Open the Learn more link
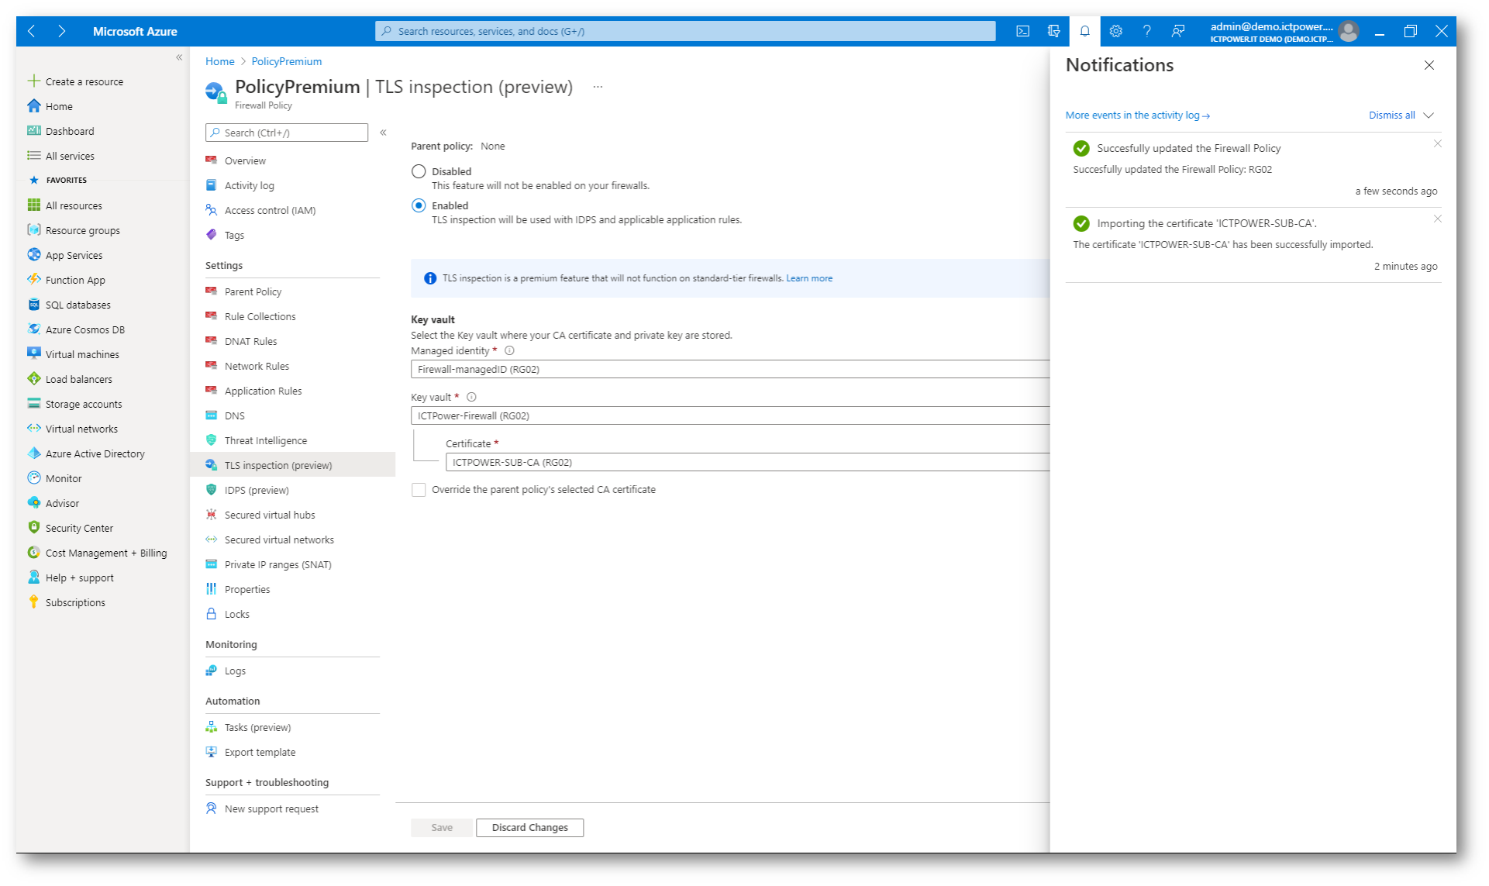 click(809, 278)
